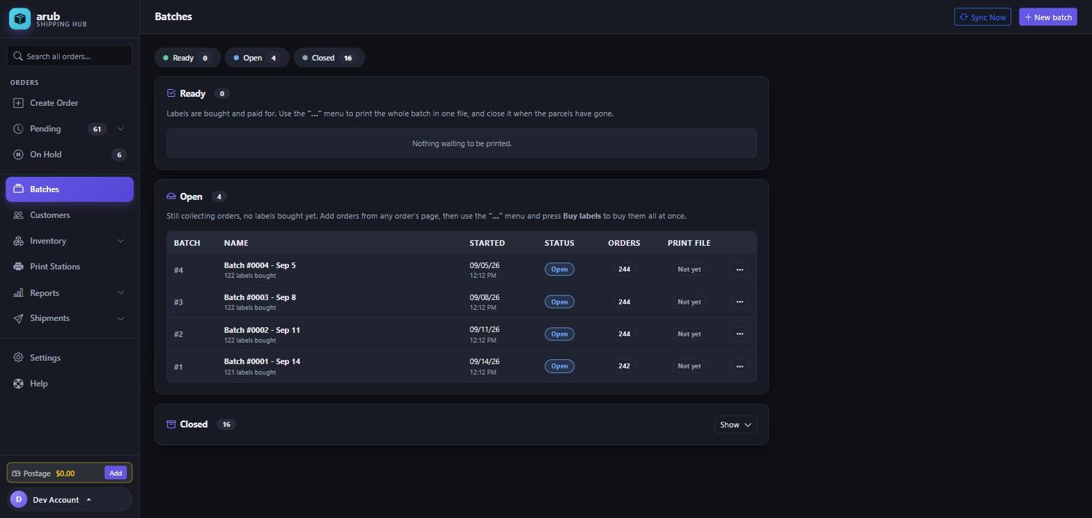Viewport: 1092px width, 518px height.
Task: Expand the Shipments submenu chevron
Action: tap(120, 319)
